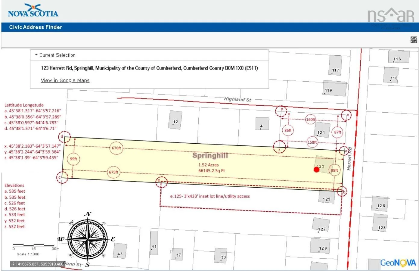Click the map scale bar
Screen dimensions: 419x271
pos(34,245)
